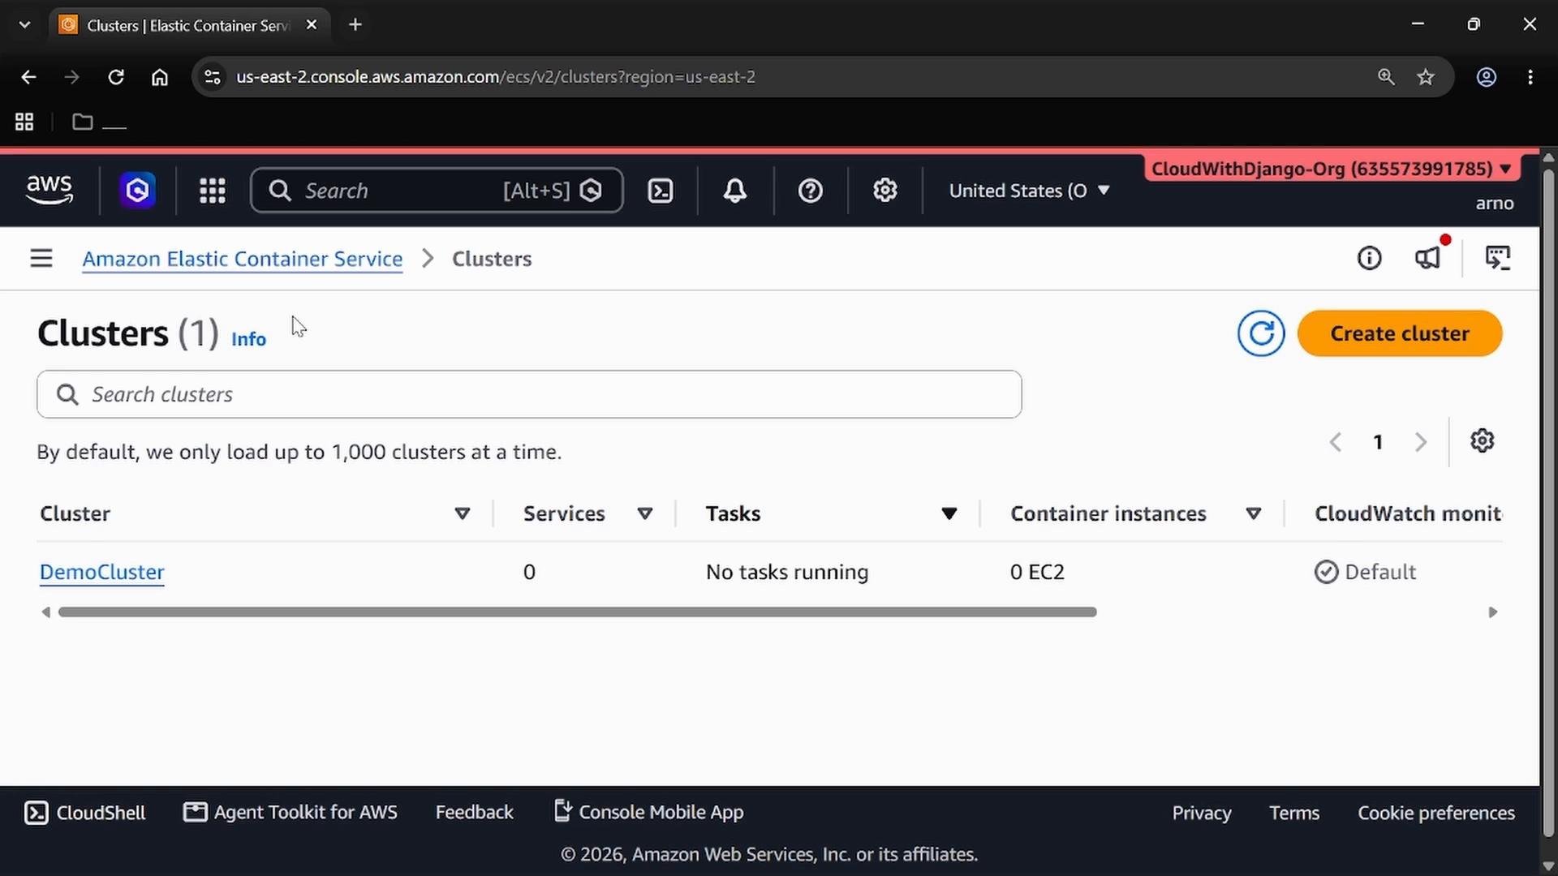Open a new browser tab
Viewport: 1558px width, 876px height.
pos(355,24)
